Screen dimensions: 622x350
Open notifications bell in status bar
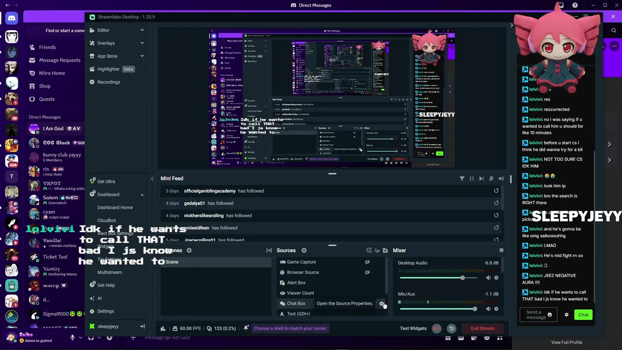coord(246,328)
